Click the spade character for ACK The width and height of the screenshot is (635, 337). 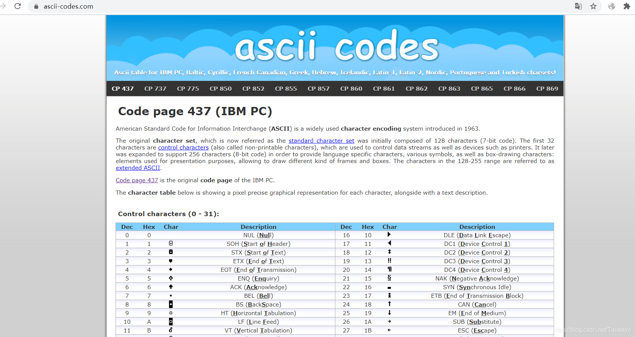click(171, 287)
